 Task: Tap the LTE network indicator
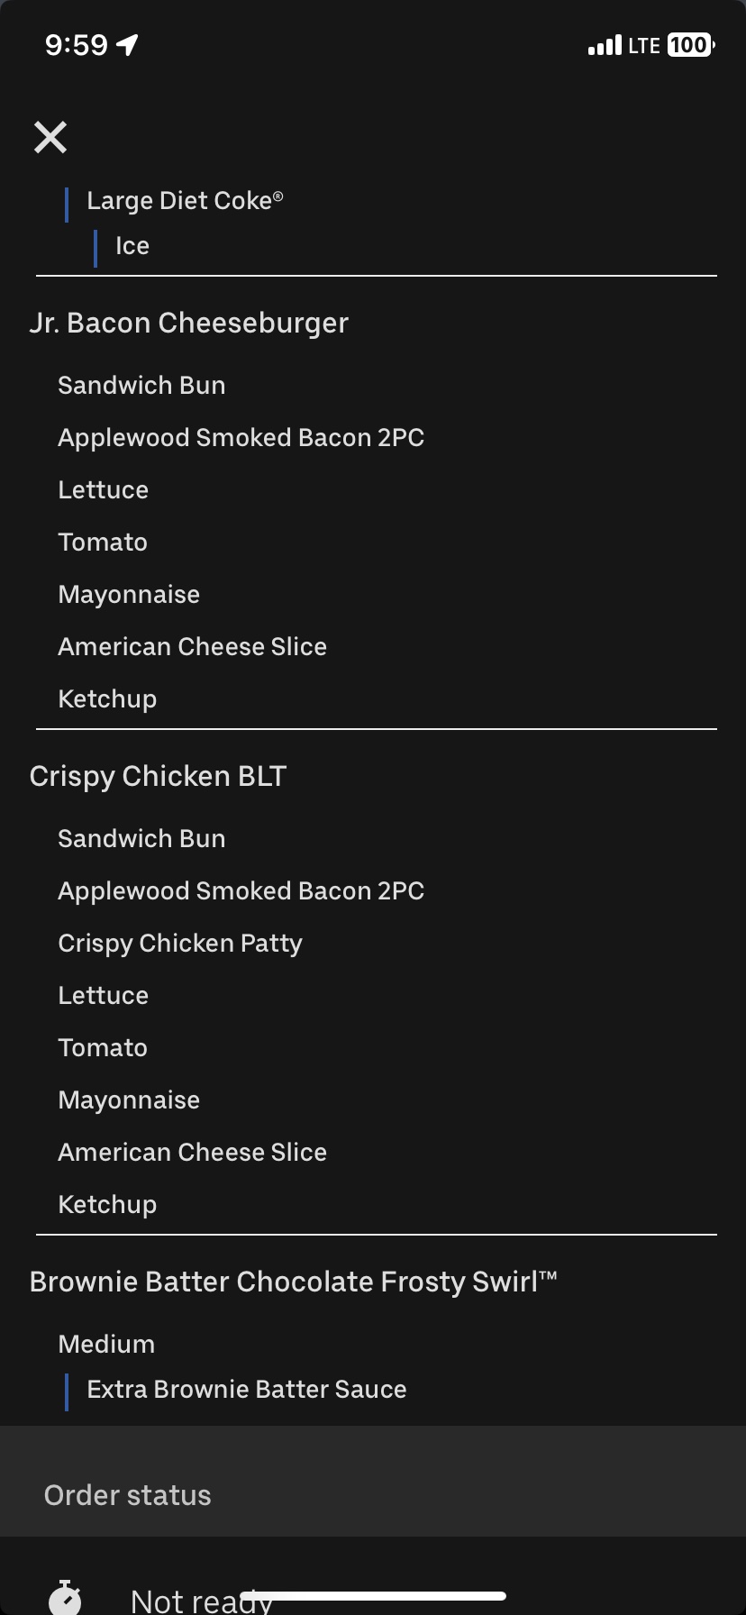coord(644,45)
